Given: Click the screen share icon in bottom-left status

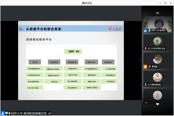Looking at the screenshot, I should [x=6, y=113].
